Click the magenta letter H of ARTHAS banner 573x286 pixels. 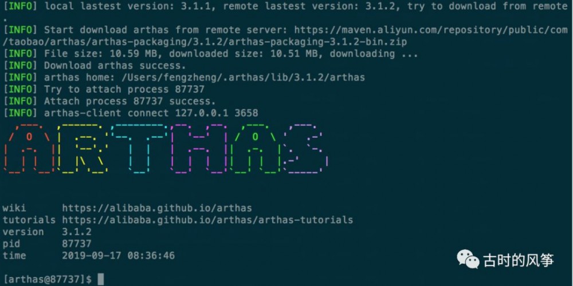click(200, 149)
